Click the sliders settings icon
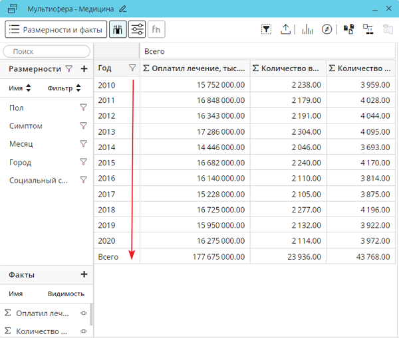 [138, 29]
